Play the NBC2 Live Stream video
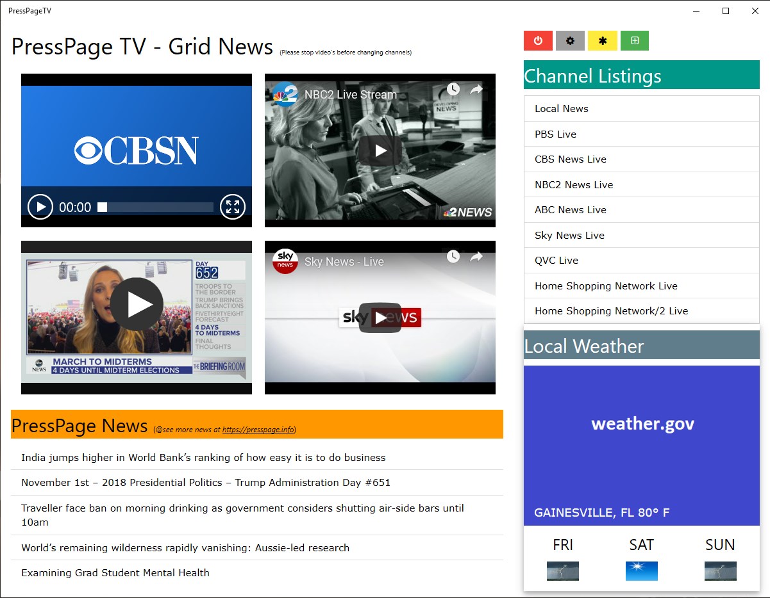This screenshot has height=598, width=770. [380, 150]
